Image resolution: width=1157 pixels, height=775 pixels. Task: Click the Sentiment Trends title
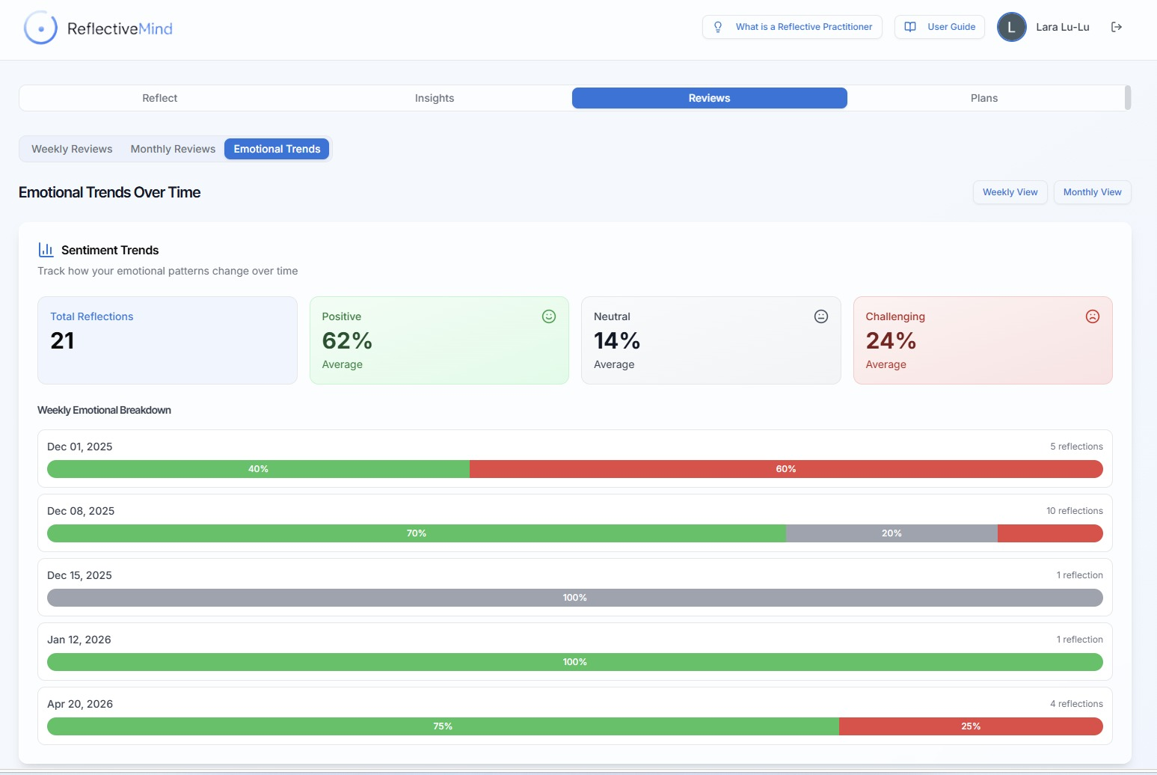(x=110, y=250)
